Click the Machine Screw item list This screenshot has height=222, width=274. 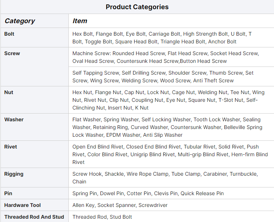coord(166,57)
